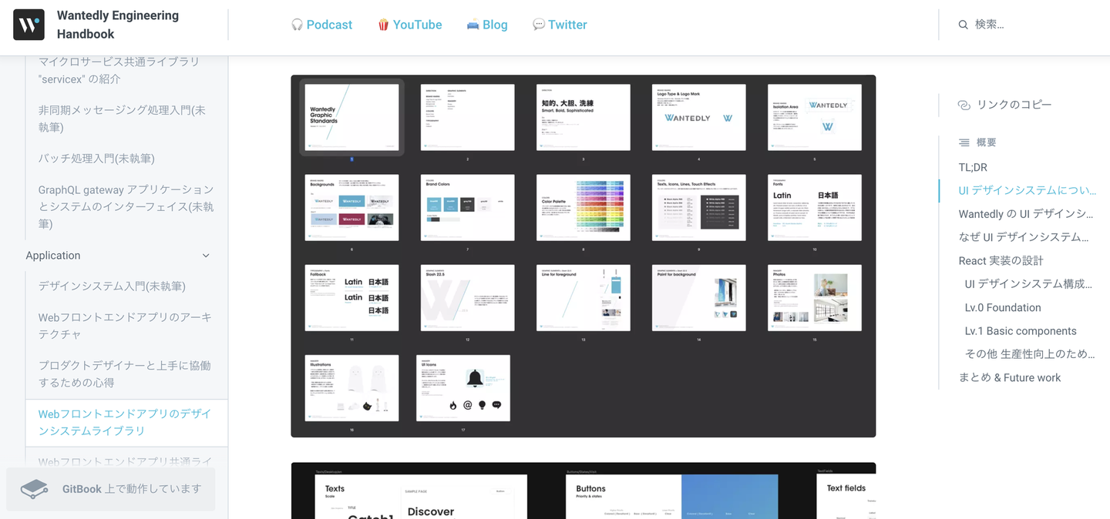Click リンクのコピー to copy link
The image size is (1110, 519).
1004,105
